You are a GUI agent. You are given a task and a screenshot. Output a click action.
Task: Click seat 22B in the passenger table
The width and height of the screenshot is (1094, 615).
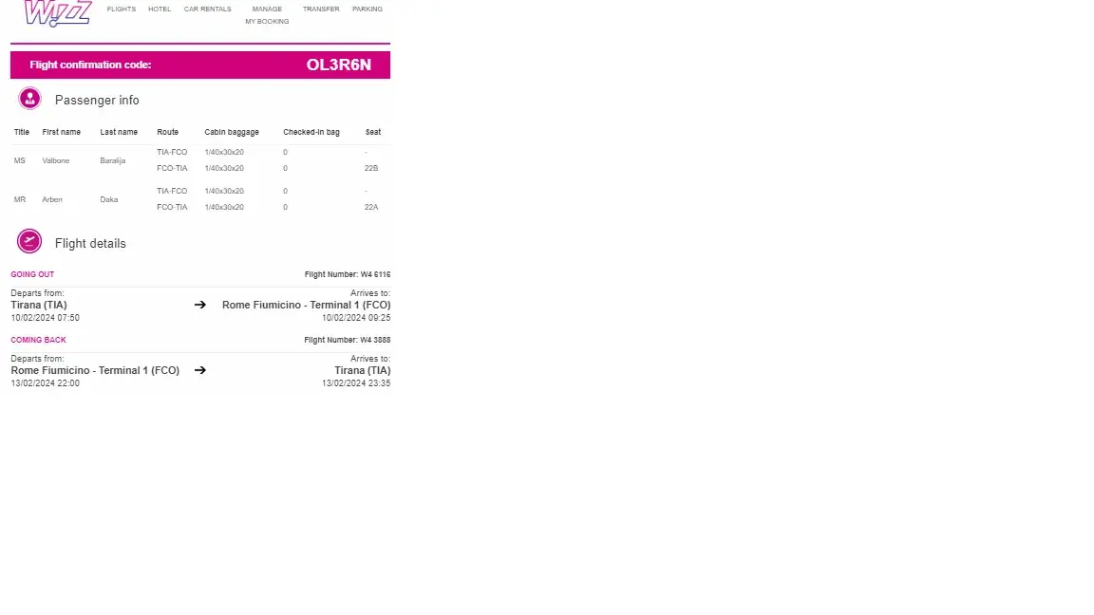[371, 168]
